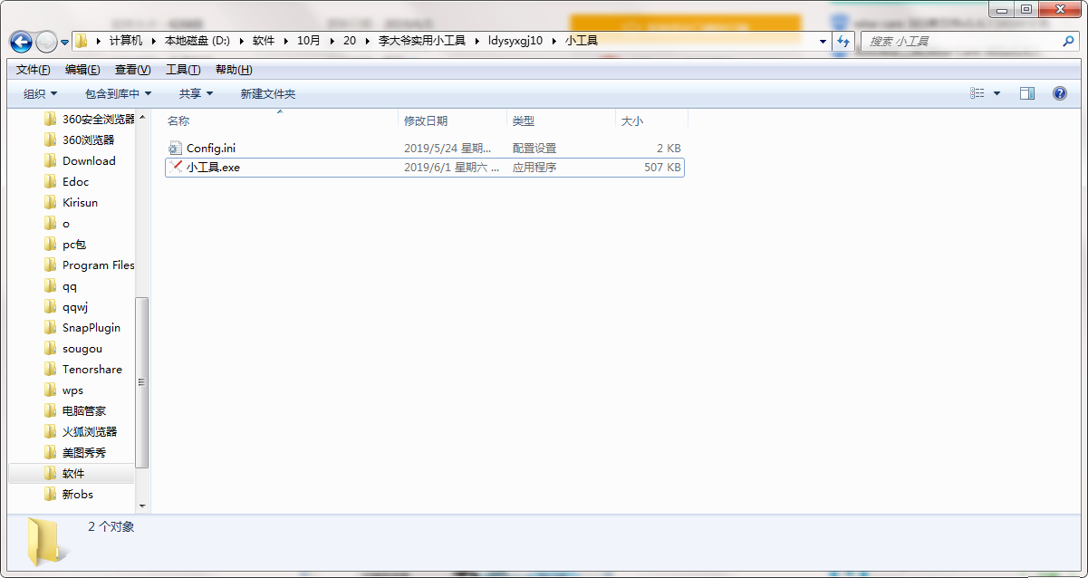Click 10月 in the address breadcrumb

pyautogui.click(x=308, y=41)
